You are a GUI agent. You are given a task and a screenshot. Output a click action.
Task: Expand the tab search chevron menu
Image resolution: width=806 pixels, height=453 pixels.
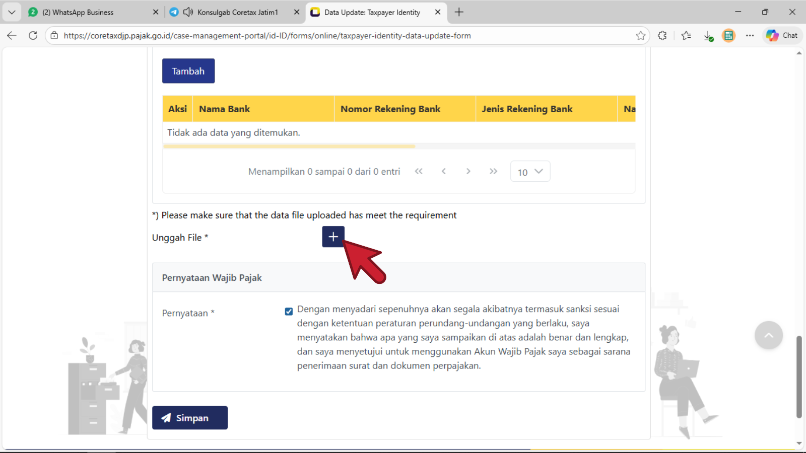click(x=12, y=12)
